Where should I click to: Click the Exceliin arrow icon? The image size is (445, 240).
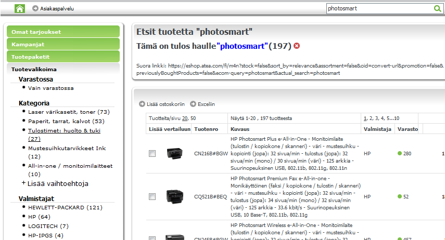193,104
